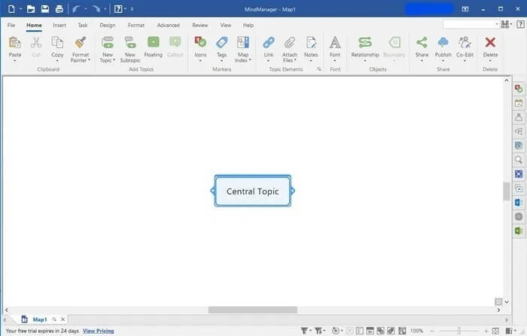The image size is (527, 336).
Task: Click the zoom slider handle in status bar
Action: [458, 331]
